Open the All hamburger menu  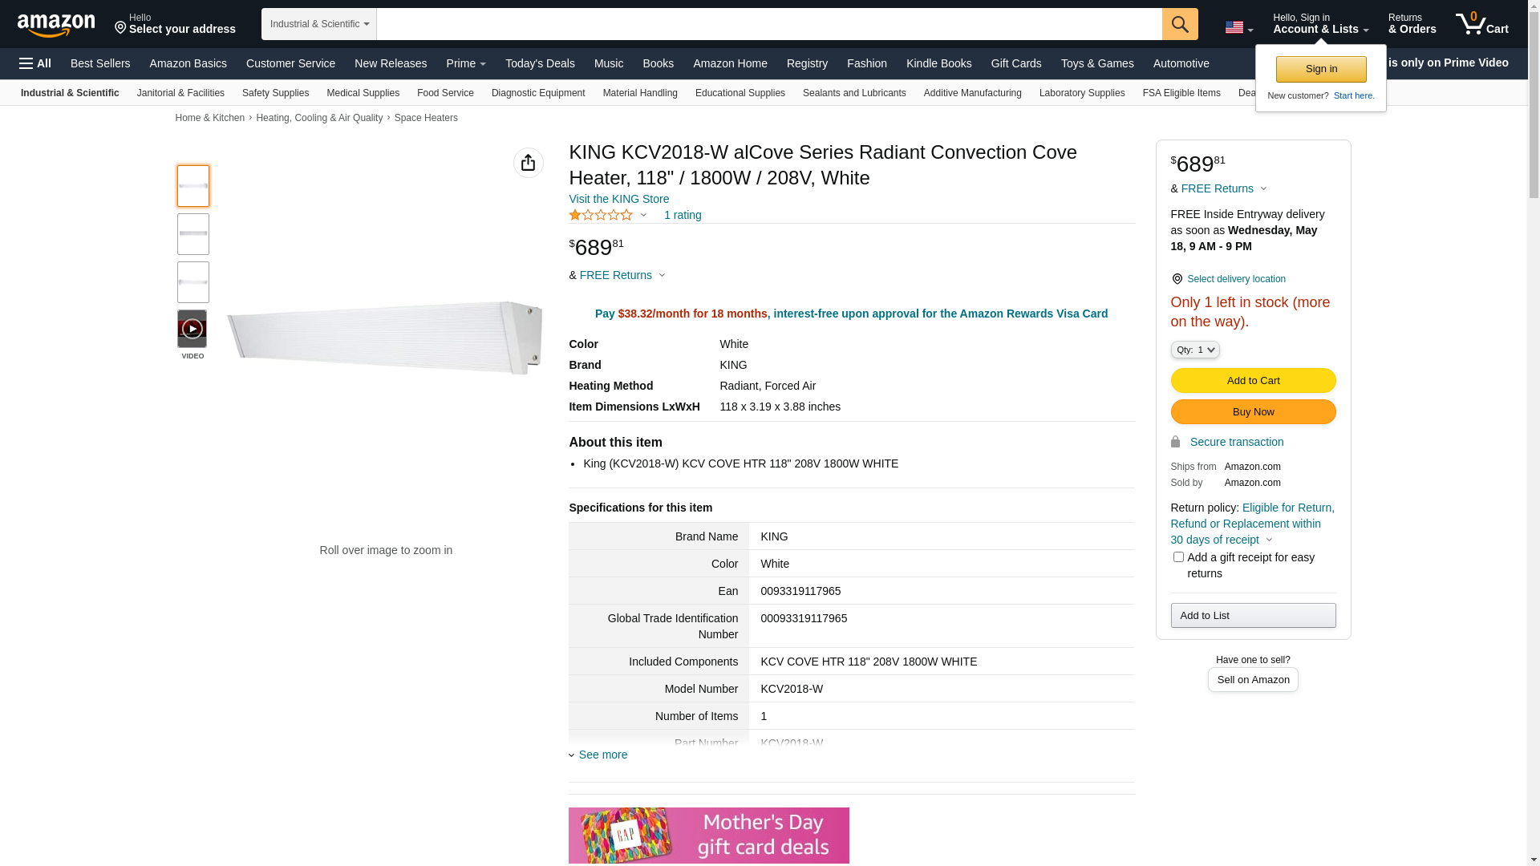point(35,63)
